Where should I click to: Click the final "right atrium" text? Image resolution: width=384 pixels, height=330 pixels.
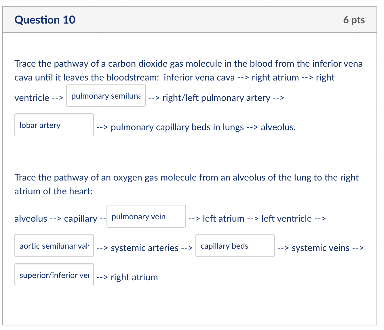(134, 277)
